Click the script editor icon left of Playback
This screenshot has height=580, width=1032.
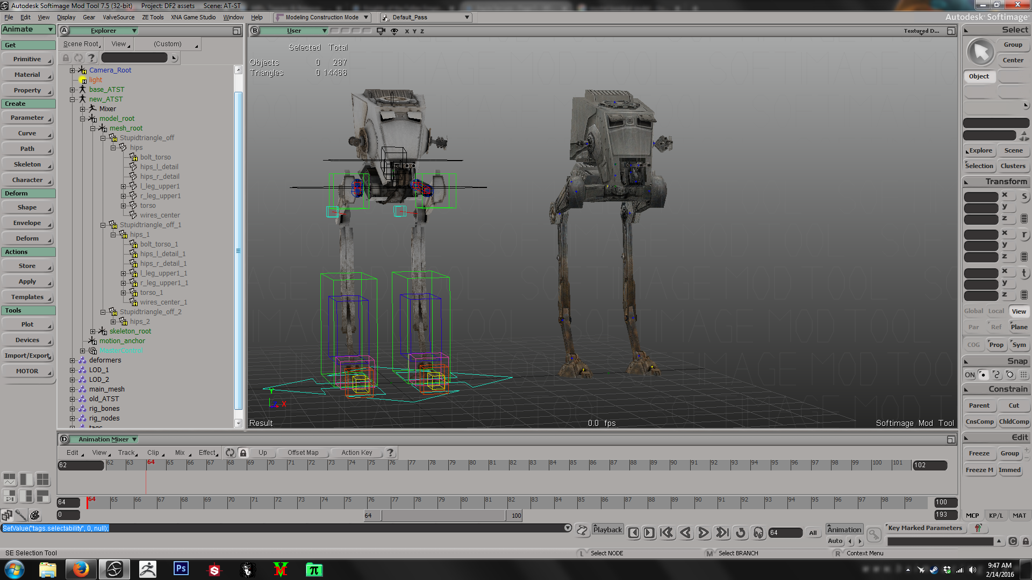(582, 531)
